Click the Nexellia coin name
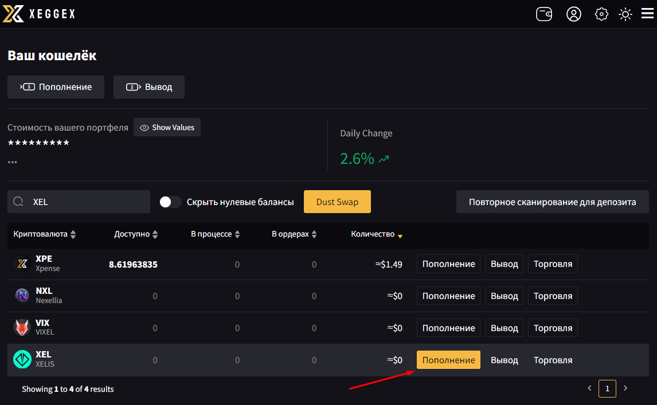Screen dimensions: 657x405 click(49, 300)
